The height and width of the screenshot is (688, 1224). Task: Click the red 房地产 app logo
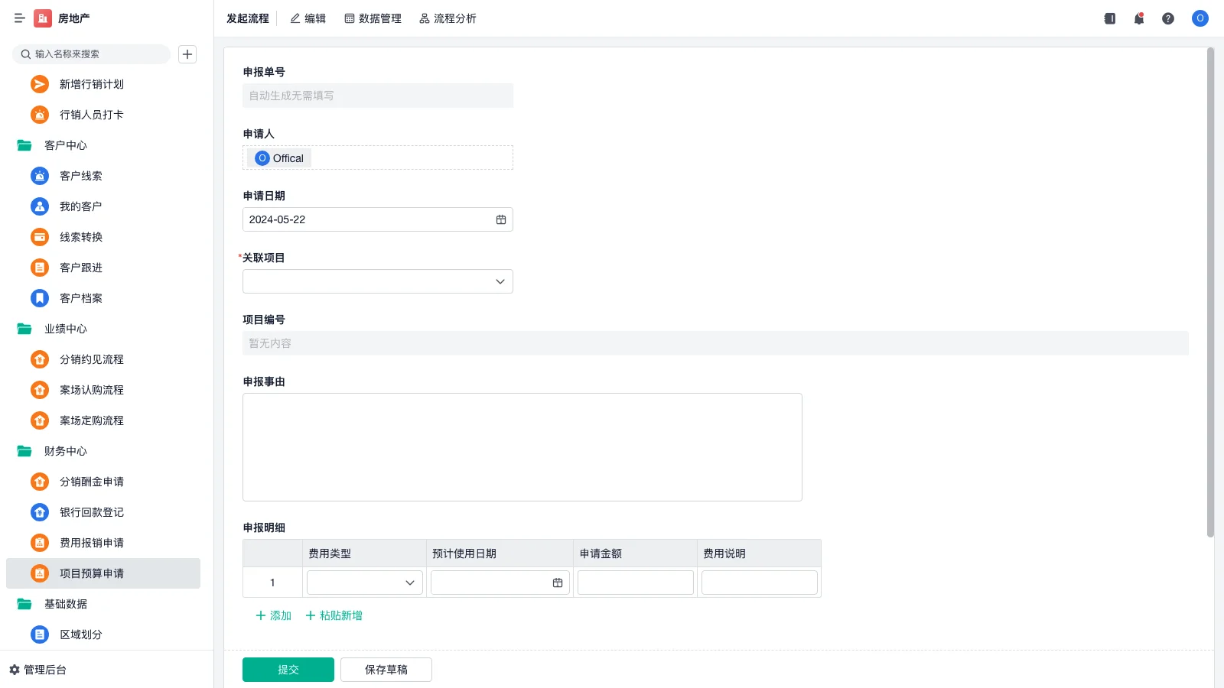click(43, 18)
